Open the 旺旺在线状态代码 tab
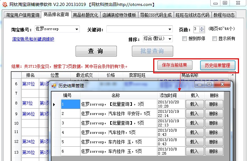 [x=192, y=15]
